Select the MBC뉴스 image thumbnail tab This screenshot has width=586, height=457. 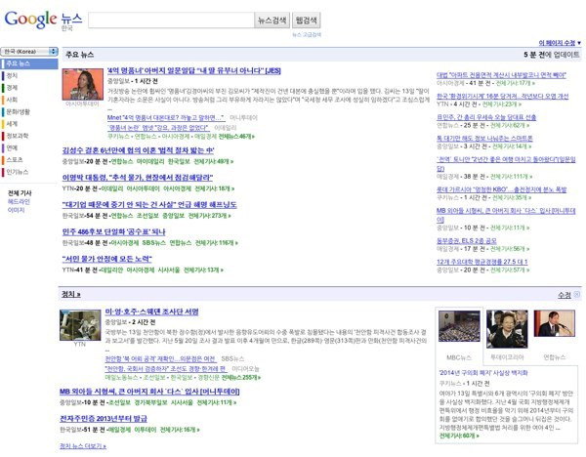click(459, 326)
